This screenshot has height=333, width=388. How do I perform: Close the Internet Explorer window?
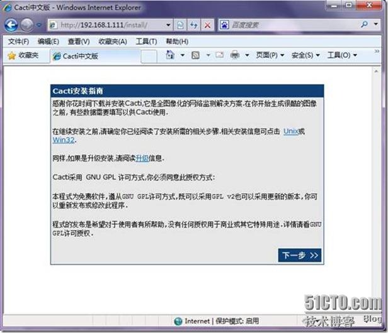tap(369, 5)
